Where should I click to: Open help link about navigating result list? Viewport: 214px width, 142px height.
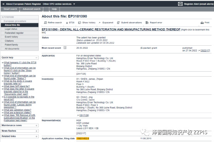point(19,98)
